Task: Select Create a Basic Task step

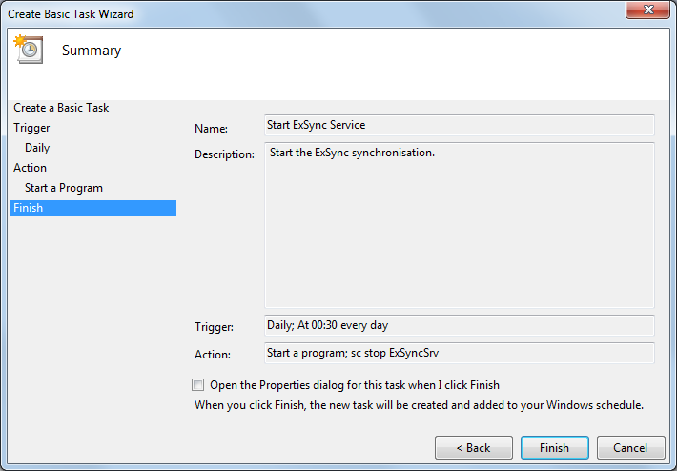Action: (x=61, y=108)
